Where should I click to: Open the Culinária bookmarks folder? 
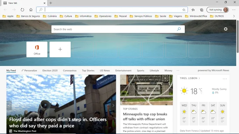pos(50,16)
